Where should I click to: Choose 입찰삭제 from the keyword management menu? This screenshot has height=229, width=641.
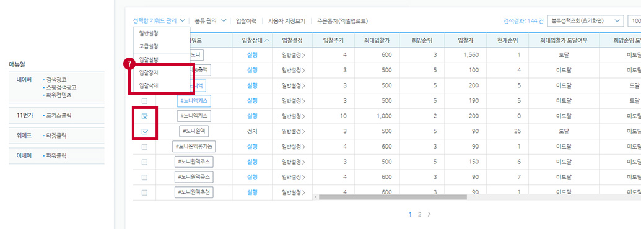[149, 85]
